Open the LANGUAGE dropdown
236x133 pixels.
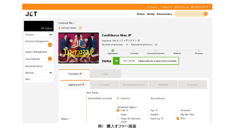coord(200,7)
